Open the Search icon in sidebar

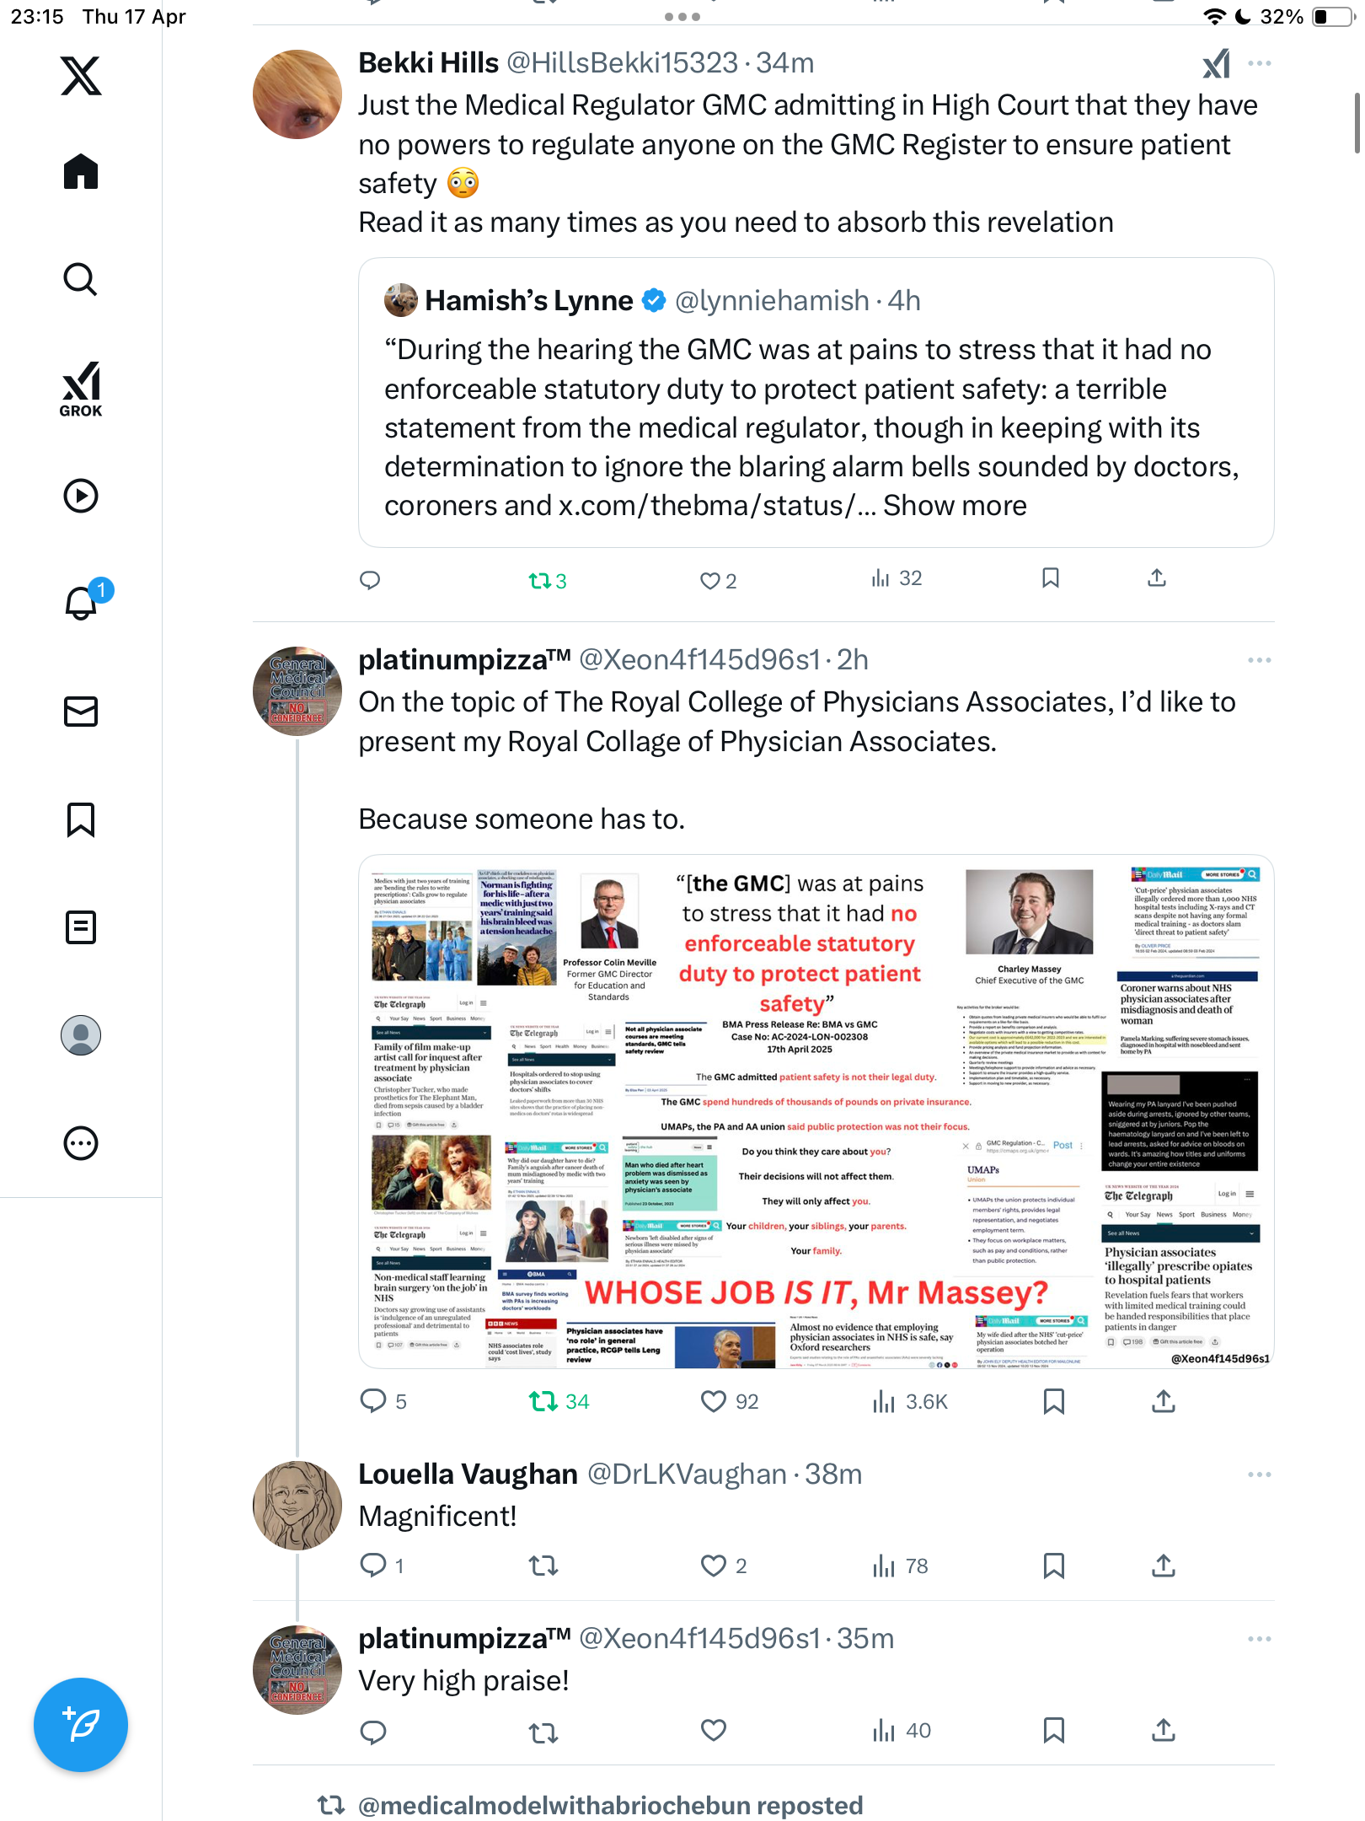(x=81, y=279)
